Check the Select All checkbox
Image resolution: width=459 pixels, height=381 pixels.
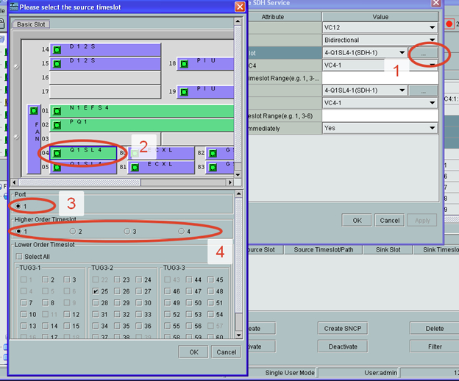point(19,257)
